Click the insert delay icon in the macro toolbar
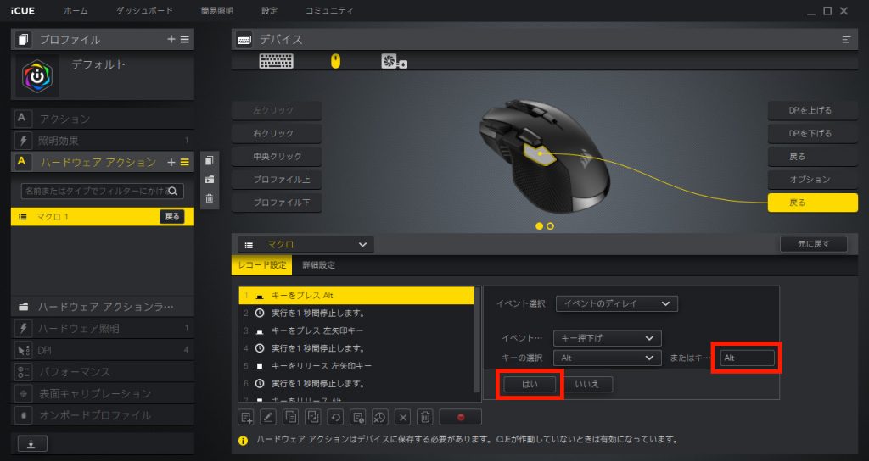 [x=358, y=417]
